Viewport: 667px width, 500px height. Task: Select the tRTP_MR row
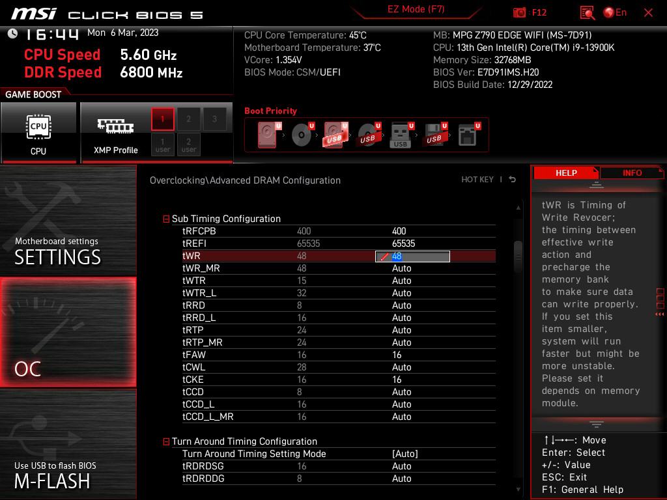point(339,342)
